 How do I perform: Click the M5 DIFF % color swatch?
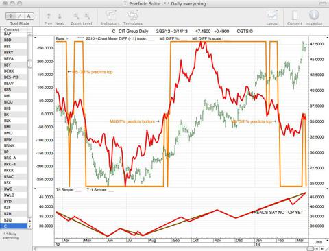184,39
